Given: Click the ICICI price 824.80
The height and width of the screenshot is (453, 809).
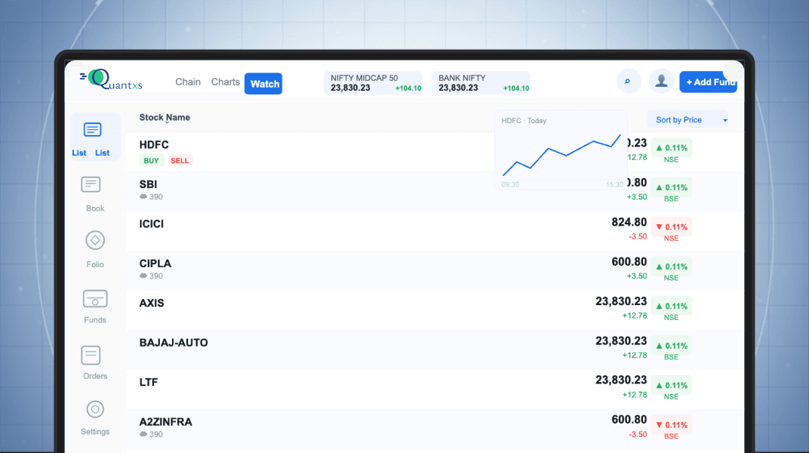Looking at the screenshot, I should (x=629, y=223).
